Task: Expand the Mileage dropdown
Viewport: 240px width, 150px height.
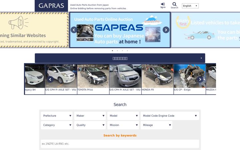Action: coord(156,125)
